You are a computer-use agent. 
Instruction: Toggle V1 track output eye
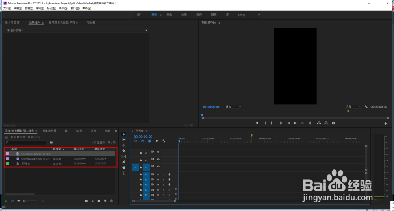[158, 166]
